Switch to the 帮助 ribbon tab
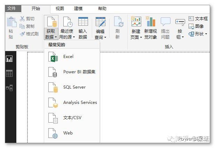 [x=102, y=9]
